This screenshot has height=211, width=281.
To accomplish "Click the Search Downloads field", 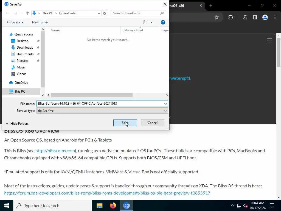I will pyautogui.click(x=135, y=13).
